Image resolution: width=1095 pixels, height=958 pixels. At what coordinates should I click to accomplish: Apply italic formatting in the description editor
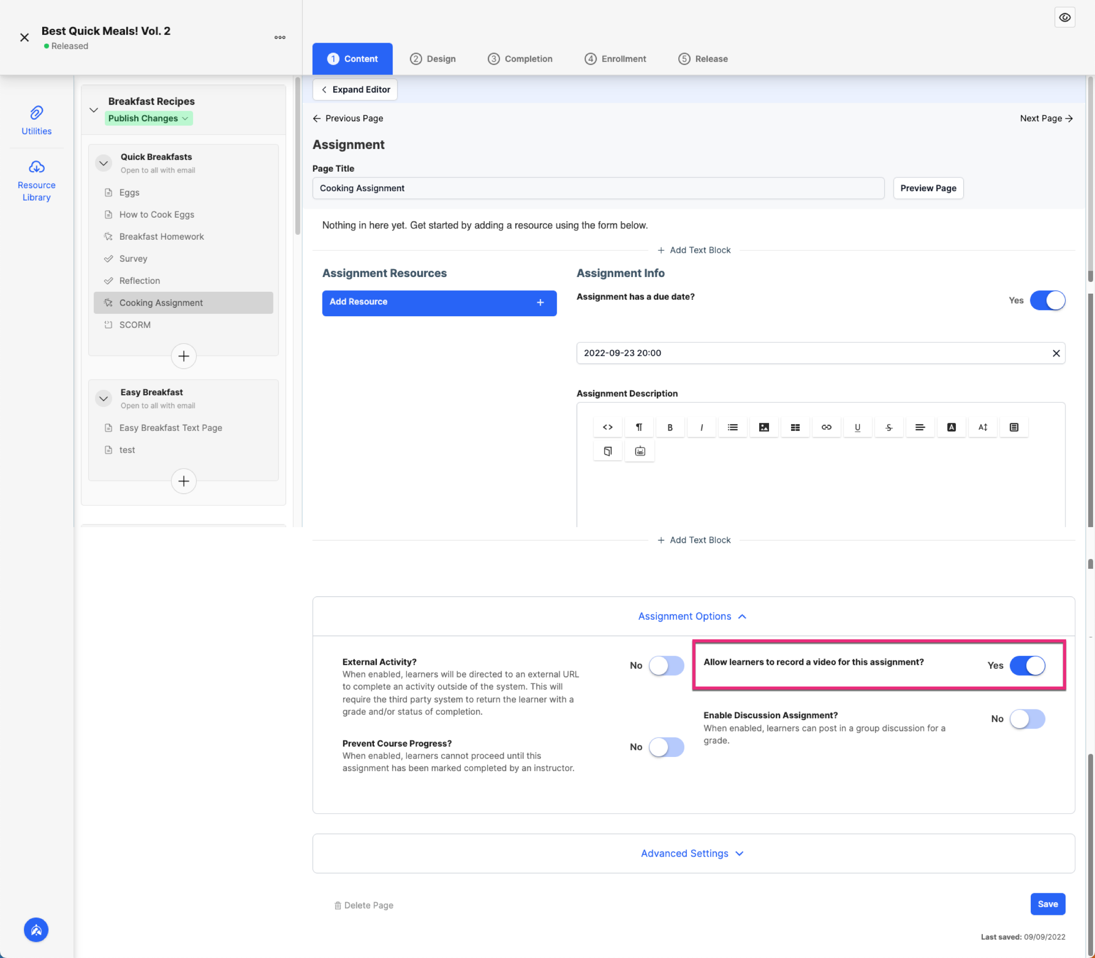[701, 427]
